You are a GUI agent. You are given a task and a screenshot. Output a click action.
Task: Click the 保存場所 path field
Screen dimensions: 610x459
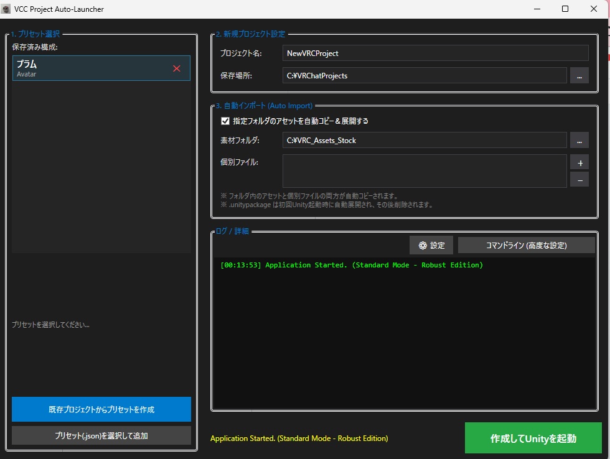coord(425,75)
